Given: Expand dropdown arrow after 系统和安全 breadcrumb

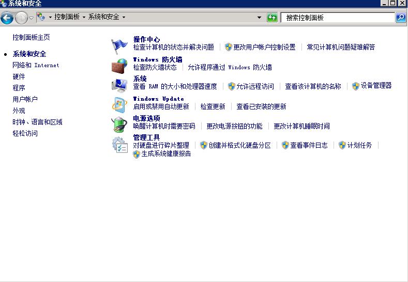Looking at the screenshot, I should (124, 17).
